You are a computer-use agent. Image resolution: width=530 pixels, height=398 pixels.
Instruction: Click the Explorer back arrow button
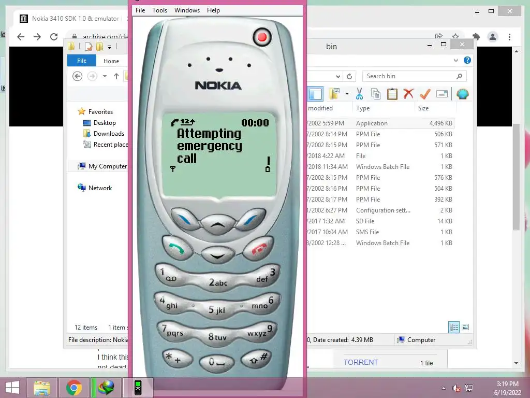[x=78, y=76]
